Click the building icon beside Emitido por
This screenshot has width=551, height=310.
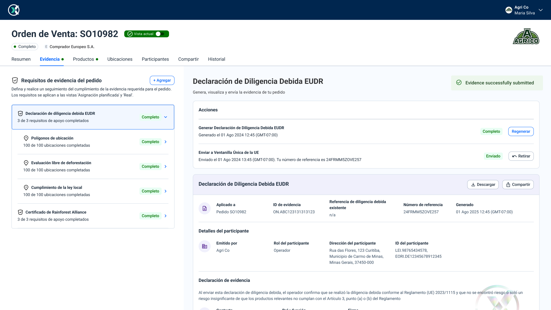(205, 246)
